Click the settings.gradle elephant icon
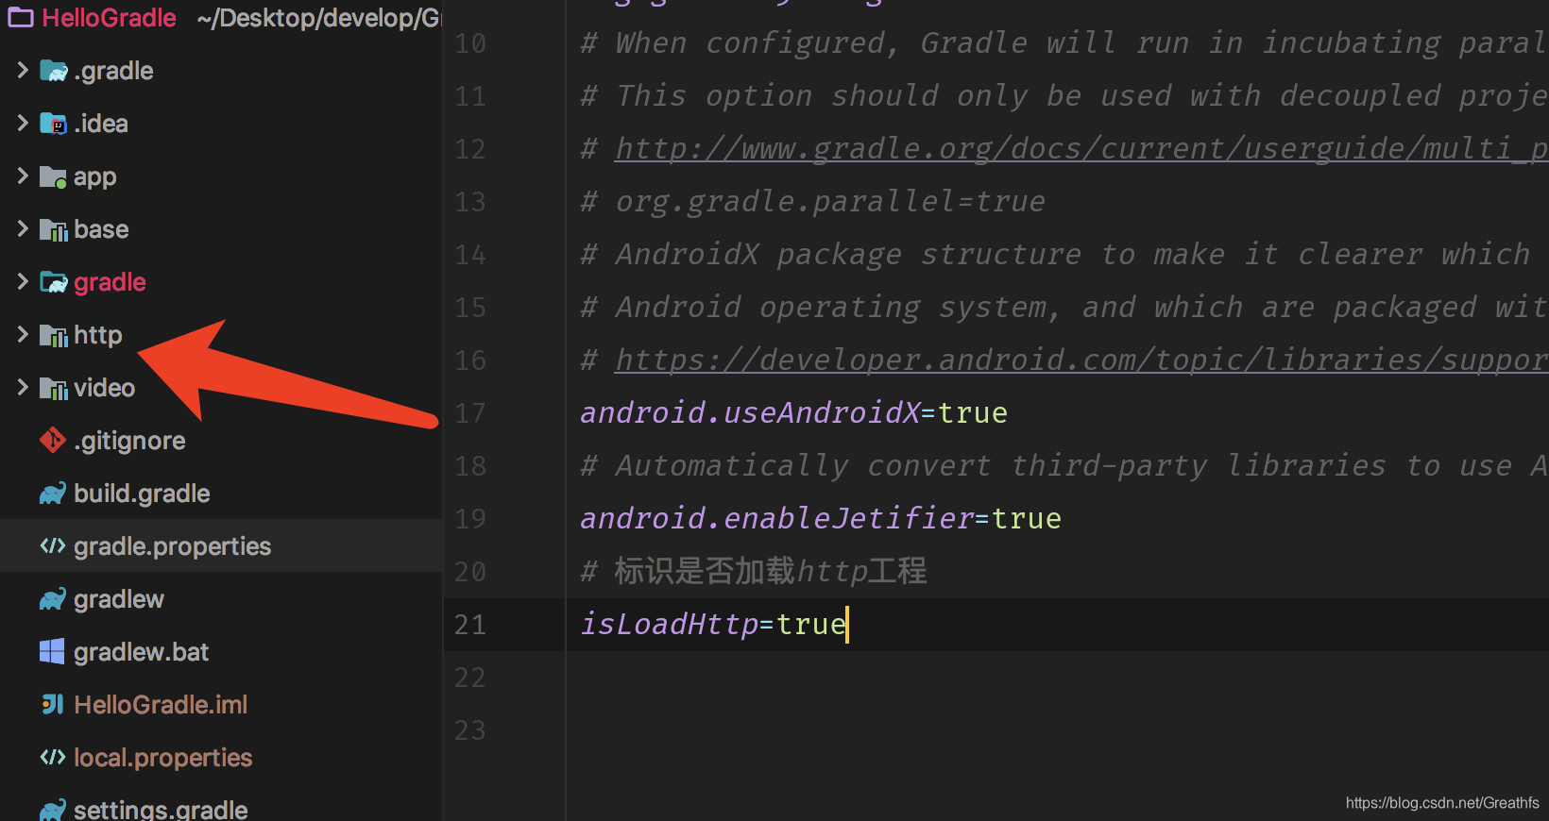This screenshot has height=821, width=1549. point(53,810)
